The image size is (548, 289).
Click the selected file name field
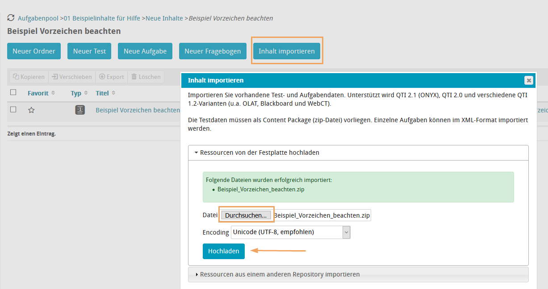(x=322, y=215)
